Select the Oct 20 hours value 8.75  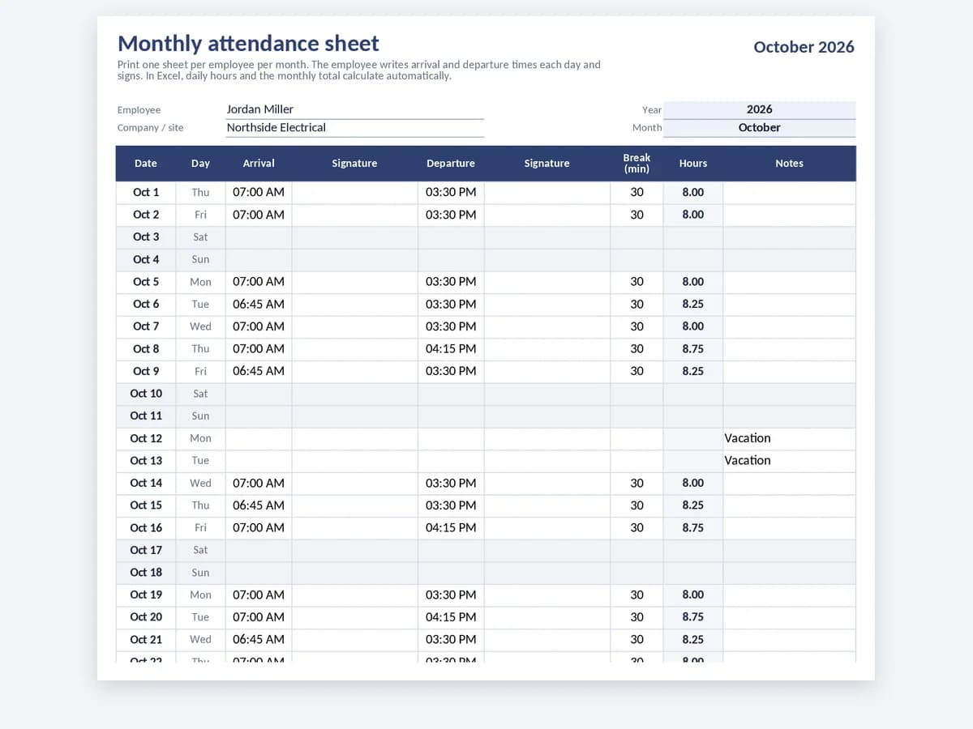[x=692, y=617]
